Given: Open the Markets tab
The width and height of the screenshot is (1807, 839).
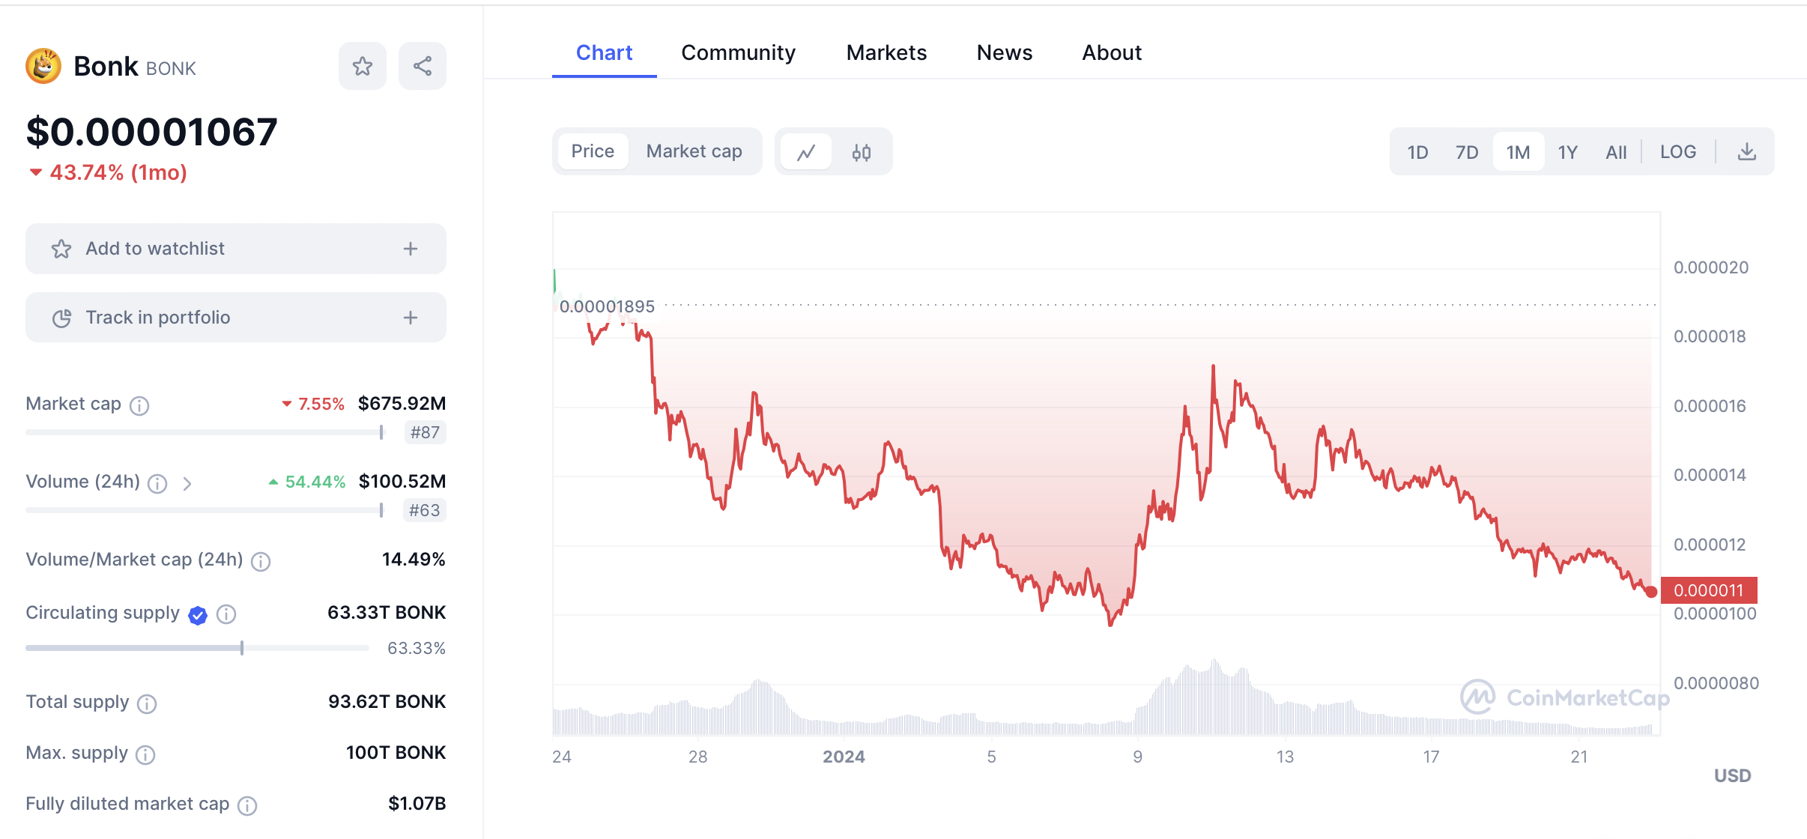Looking at the screenshot, I should pyautogui.click(x=886, y=52).
